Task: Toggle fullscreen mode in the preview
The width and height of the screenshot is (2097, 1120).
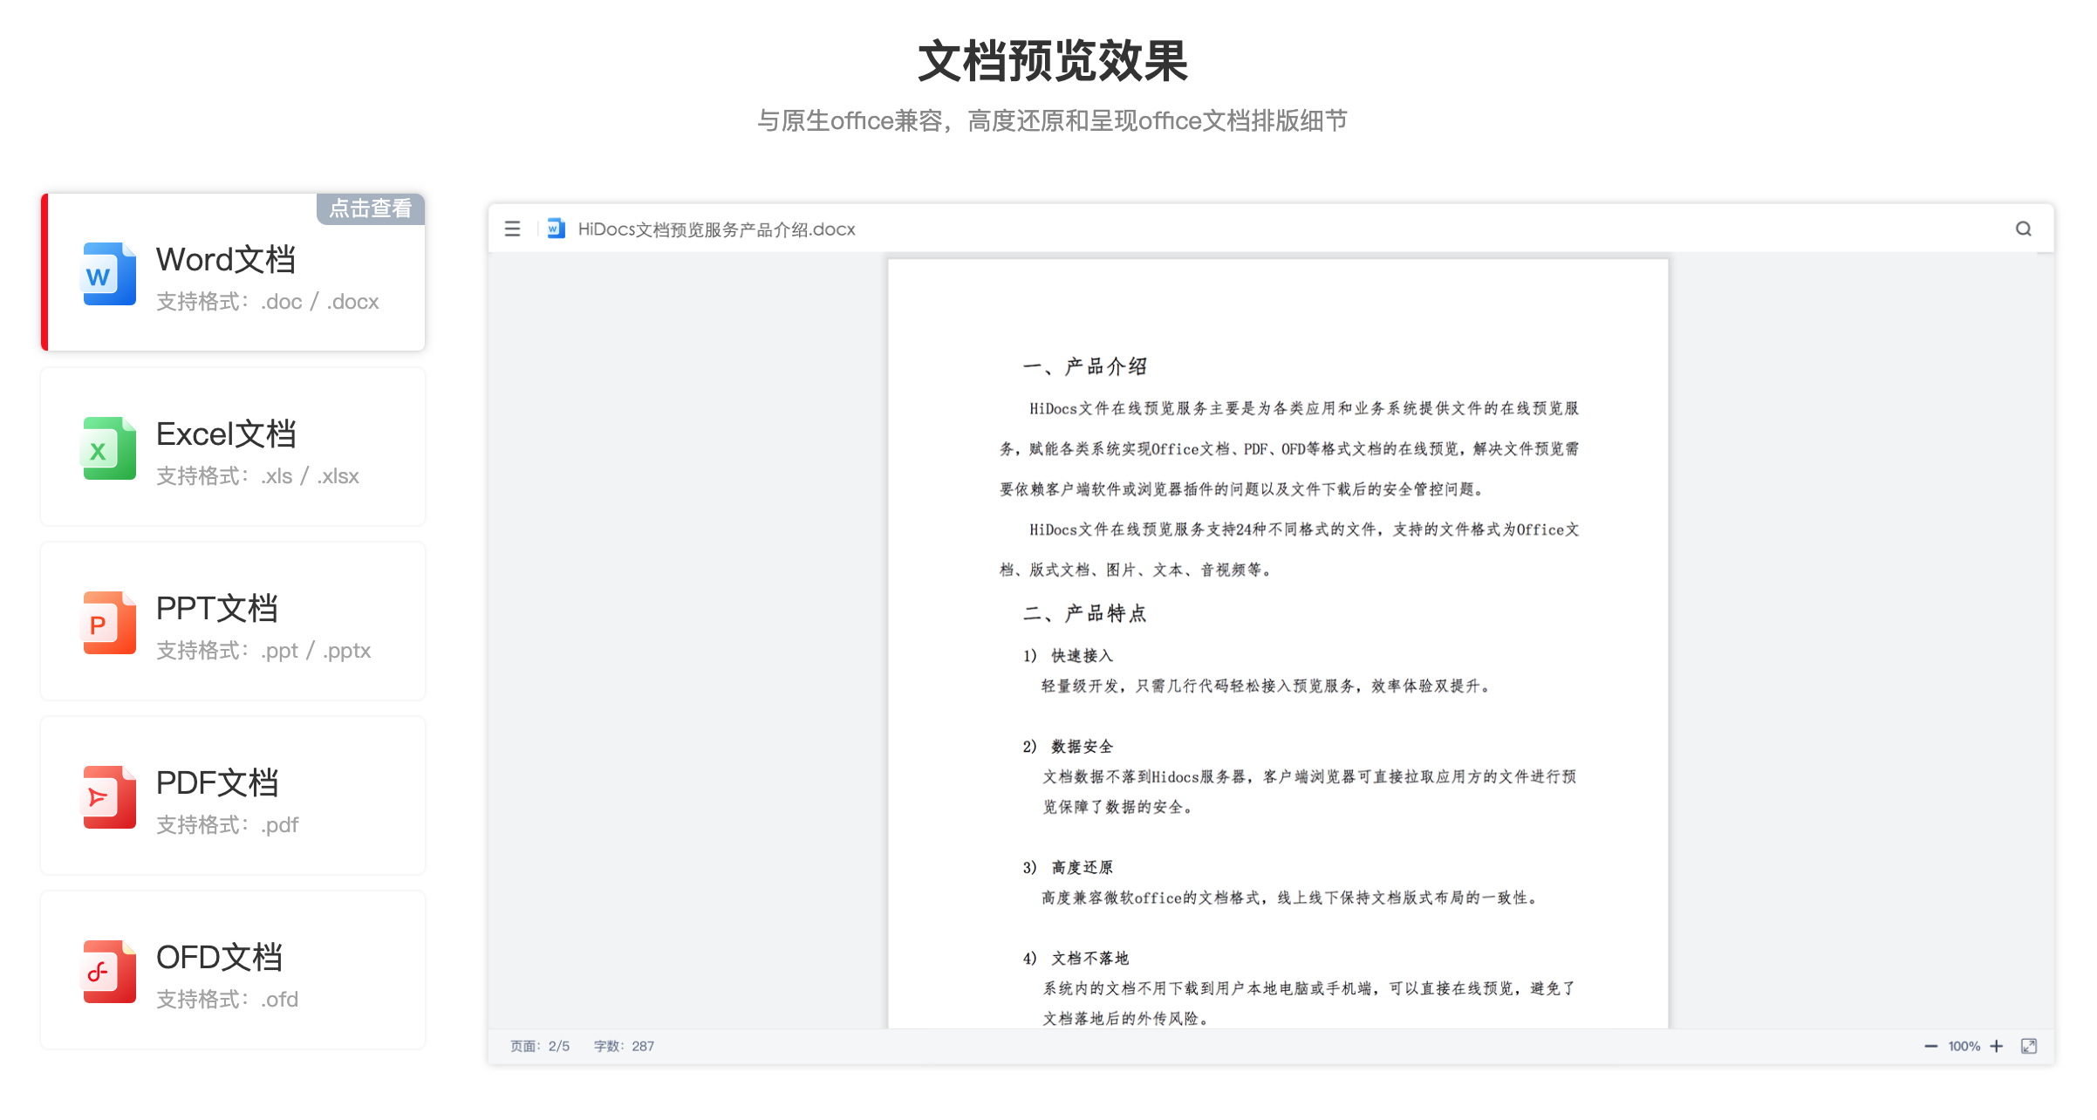Action: pos(2028,1045)
